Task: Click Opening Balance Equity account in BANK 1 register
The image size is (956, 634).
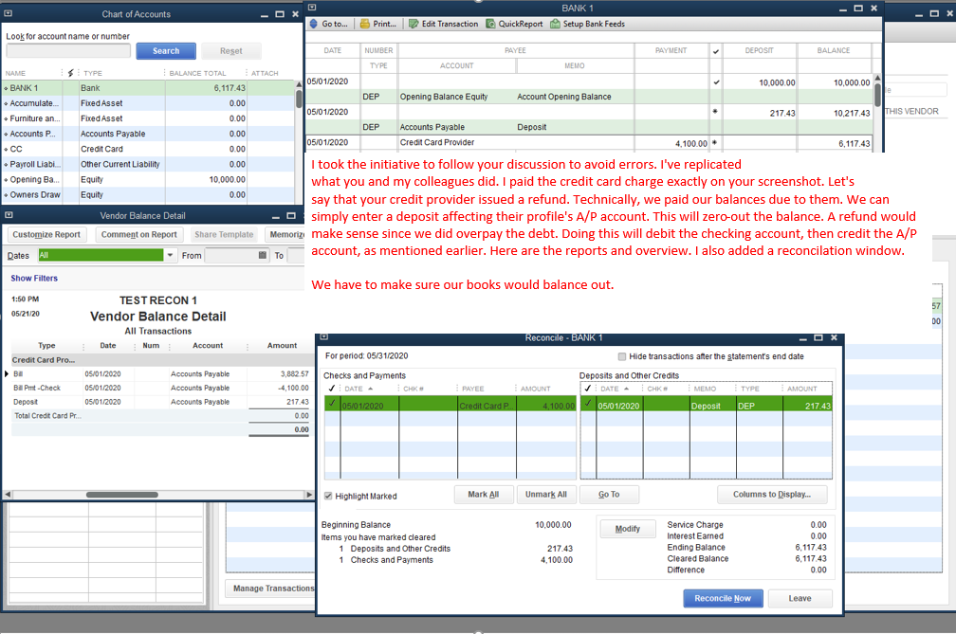Action: [x=444, y=97]
